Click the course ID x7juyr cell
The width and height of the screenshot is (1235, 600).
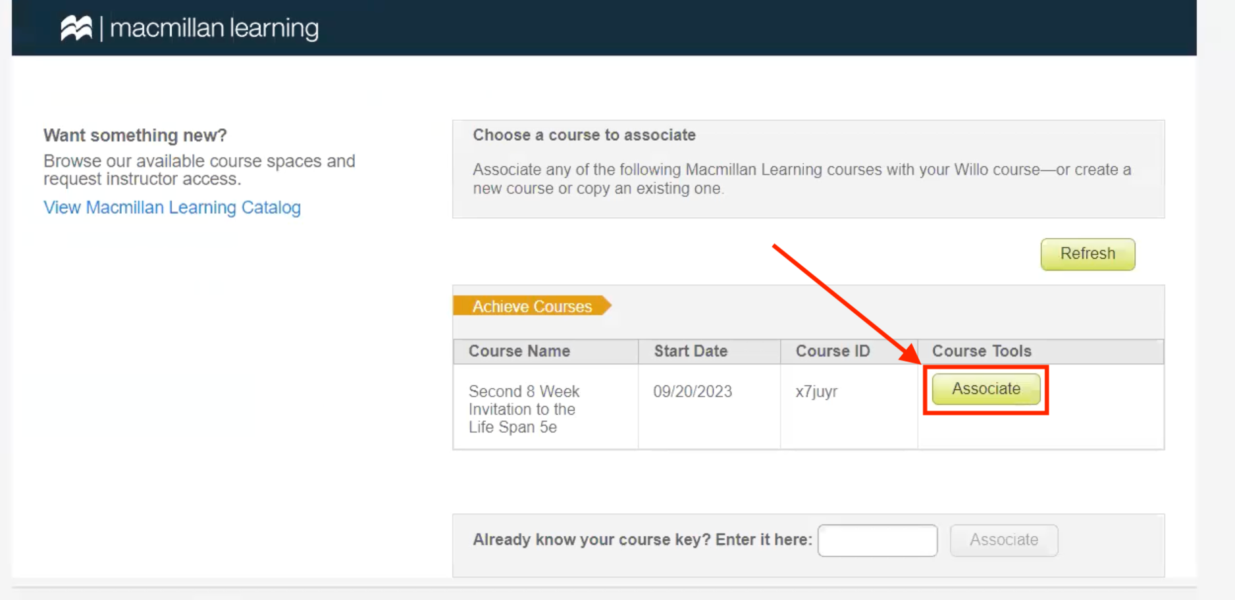pos(816,391)
